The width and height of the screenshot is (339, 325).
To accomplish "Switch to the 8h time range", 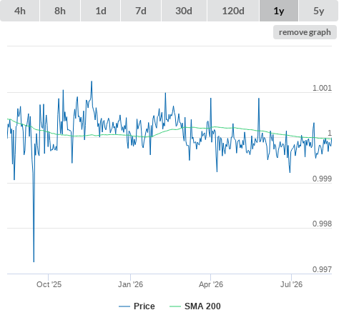I will [60, 11].
